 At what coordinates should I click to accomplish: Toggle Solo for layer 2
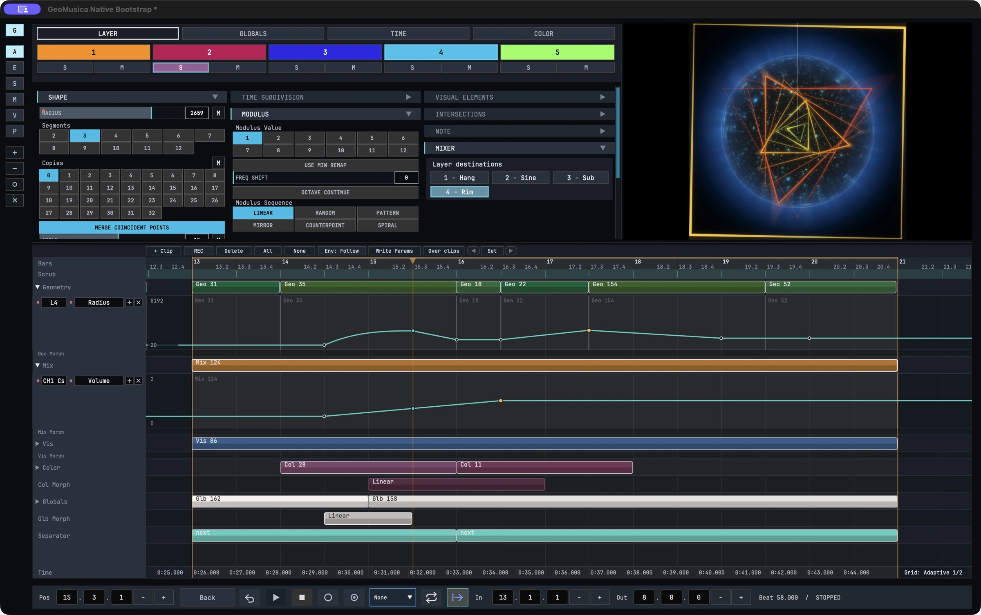tap(181, 68)
